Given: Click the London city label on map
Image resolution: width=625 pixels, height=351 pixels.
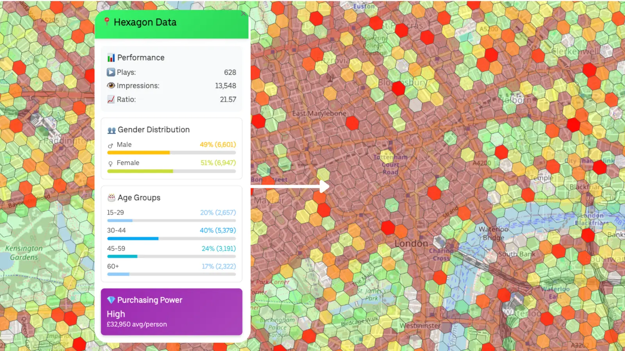Looking at the screenshot, I should [411, 243].
